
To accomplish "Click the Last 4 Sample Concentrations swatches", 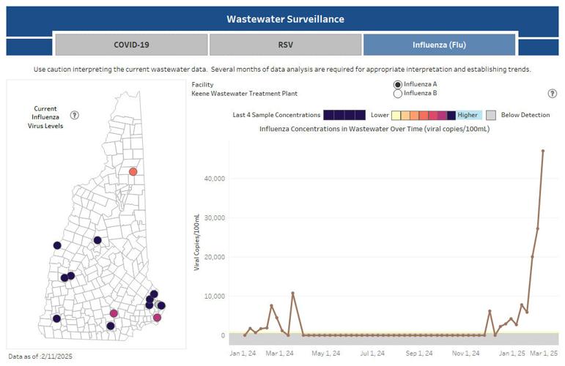I will (344, 115).
